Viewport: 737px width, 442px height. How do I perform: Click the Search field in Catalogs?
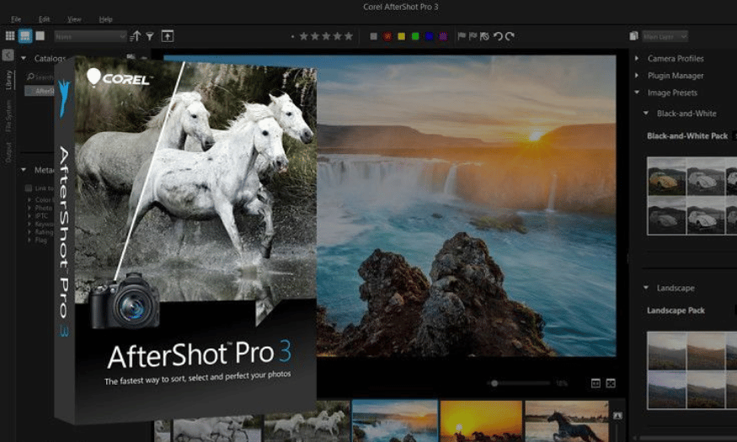click(41, 77)
